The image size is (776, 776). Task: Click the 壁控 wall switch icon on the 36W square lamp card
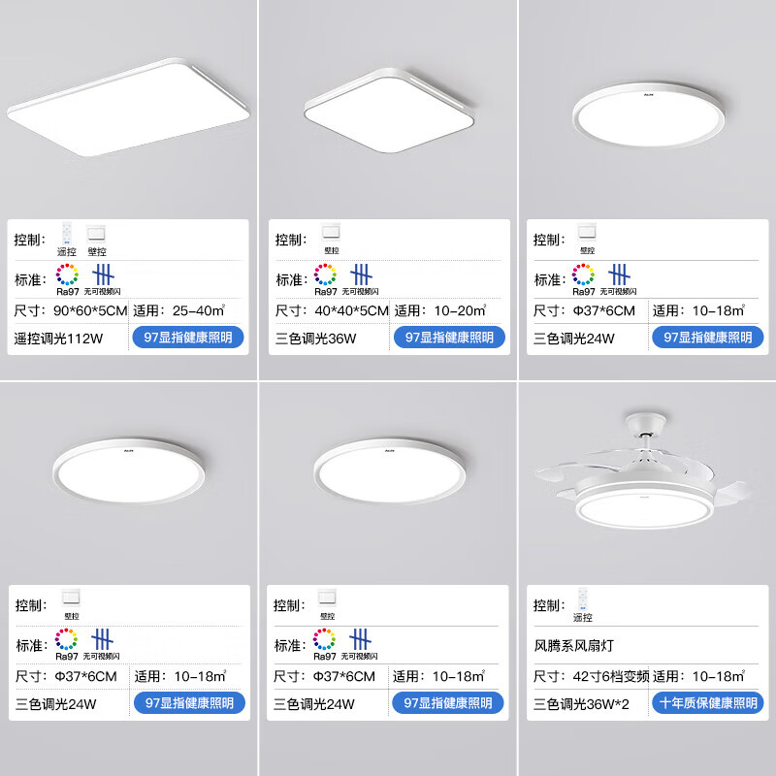[331, 235]
